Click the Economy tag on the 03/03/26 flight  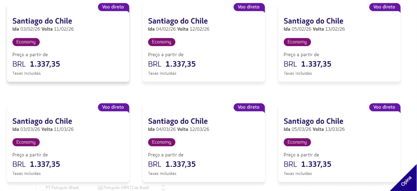pyautogui.click(x=26, y=142)
